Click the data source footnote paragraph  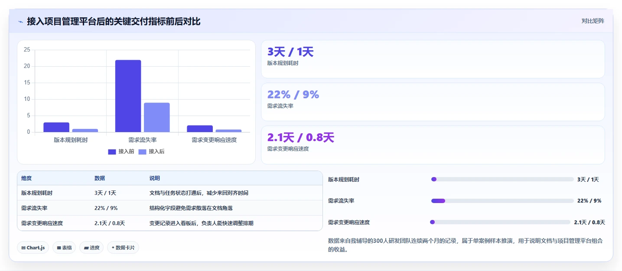point(466,245)
